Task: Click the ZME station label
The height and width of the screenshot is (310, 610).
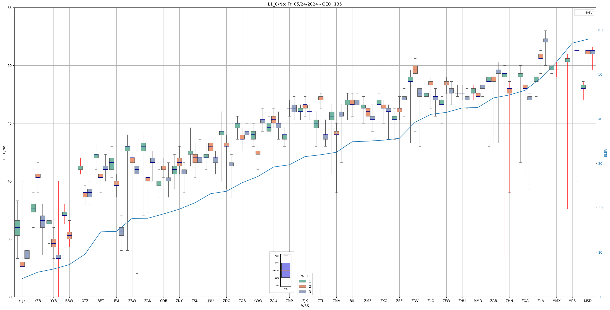Action: pyautogui.click(x=368, y=301)
